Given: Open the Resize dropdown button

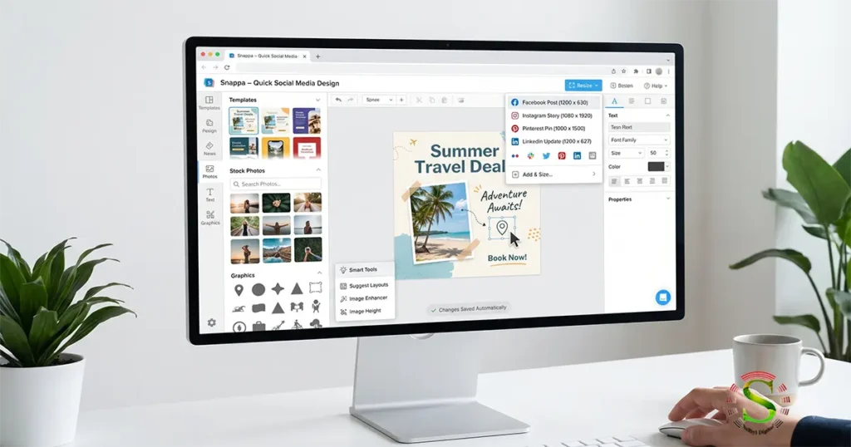Looking at the screenshot, I should [x=583, y=86].
